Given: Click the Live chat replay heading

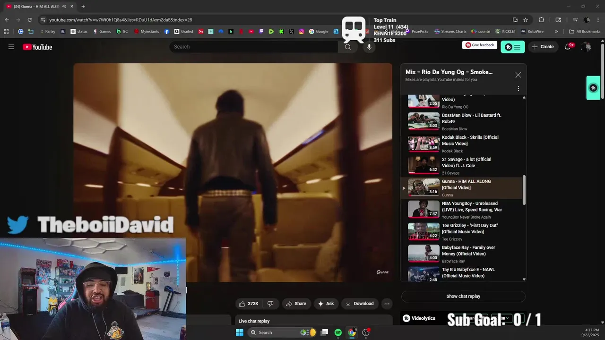Looking at the screenshot, I should [x=254, y=321].
